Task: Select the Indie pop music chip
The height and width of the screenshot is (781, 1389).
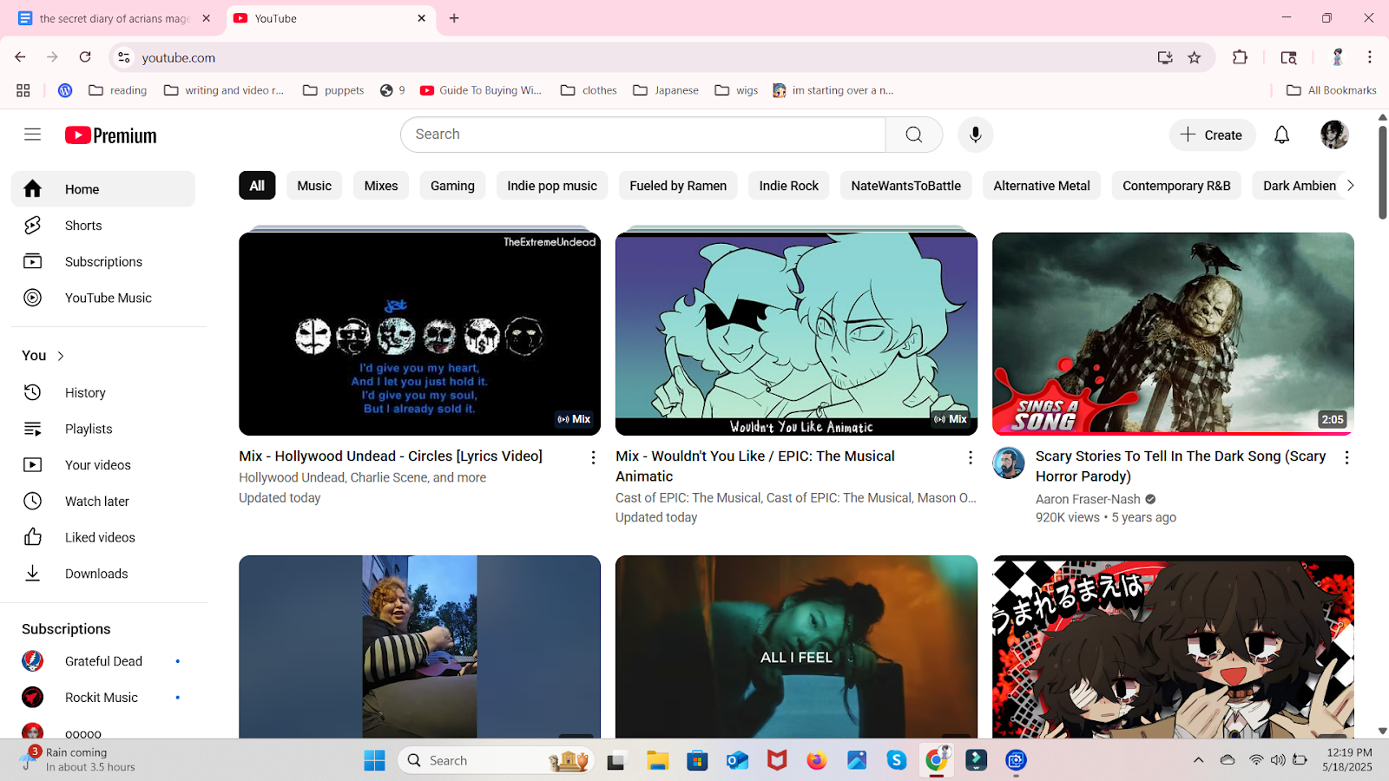Action: (x=552, y=186)
